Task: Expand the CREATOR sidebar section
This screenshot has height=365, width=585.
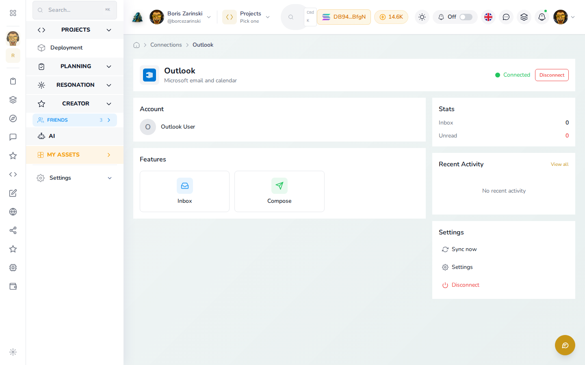Action: pyautogui.click(x=75, y=104)
